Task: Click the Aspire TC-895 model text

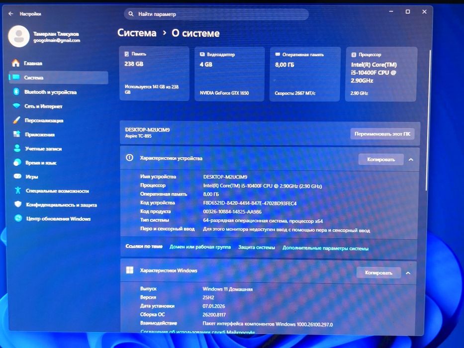Action: [x=138, y=136]
